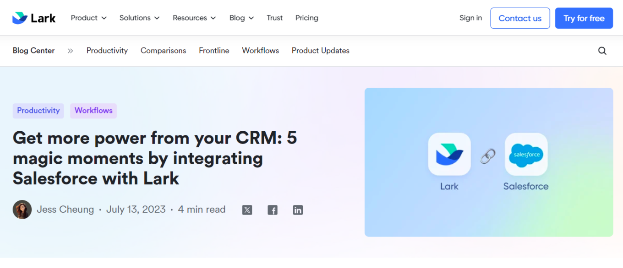623x268 pixels.
Task: Open the Trust menu item
Action: (274, 18)
